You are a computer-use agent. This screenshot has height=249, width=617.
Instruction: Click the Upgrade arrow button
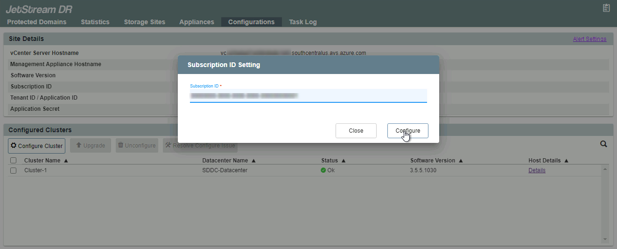91,146
